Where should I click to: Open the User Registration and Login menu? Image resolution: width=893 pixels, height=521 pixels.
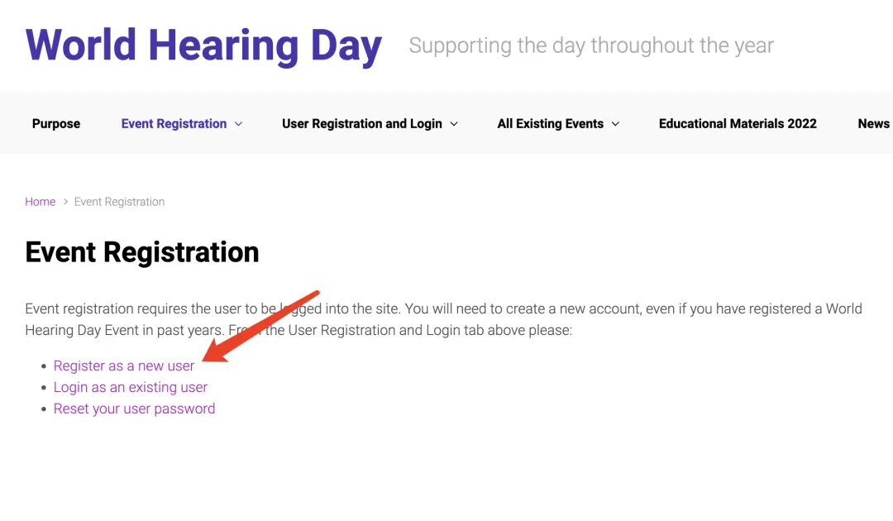[x=361, y=124]
